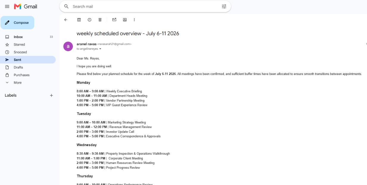Screen dimensions: 367x185
Task: Click the Gmail logo
Action: (26, 7)
